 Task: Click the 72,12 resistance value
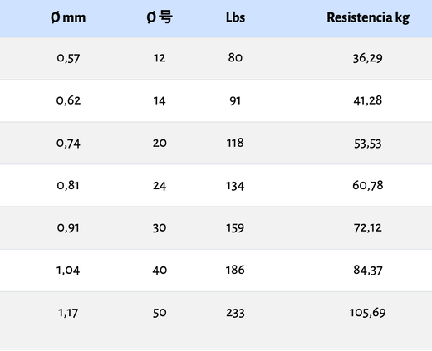click(368, 228)
